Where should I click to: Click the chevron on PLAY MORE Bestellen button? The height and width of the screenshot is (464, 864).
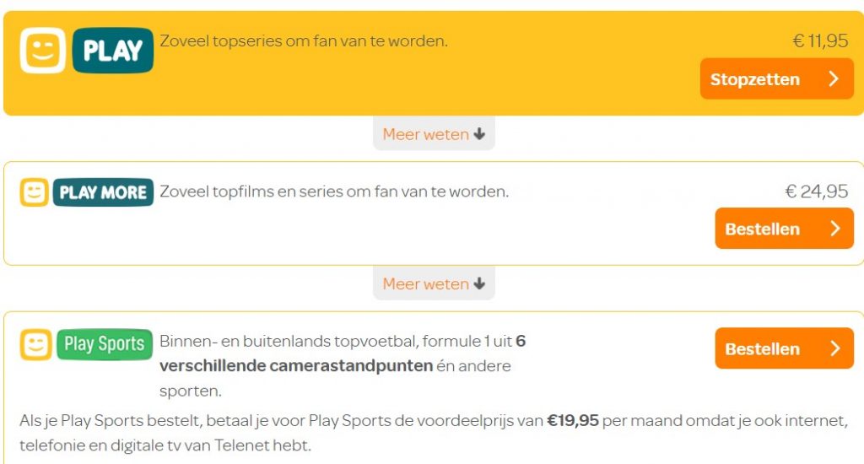[x=835, y=229]
